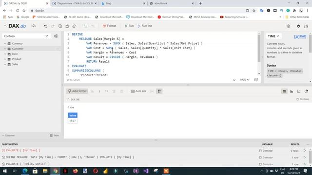Click the Redo arrow icon
Screen dimensions: 312x175
click(x=53, y=26)
